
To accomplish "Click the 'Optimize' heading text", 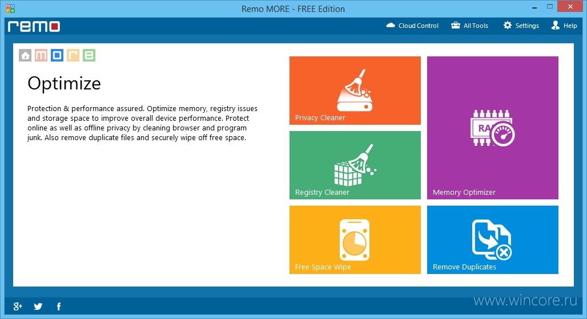I will 64,84.
